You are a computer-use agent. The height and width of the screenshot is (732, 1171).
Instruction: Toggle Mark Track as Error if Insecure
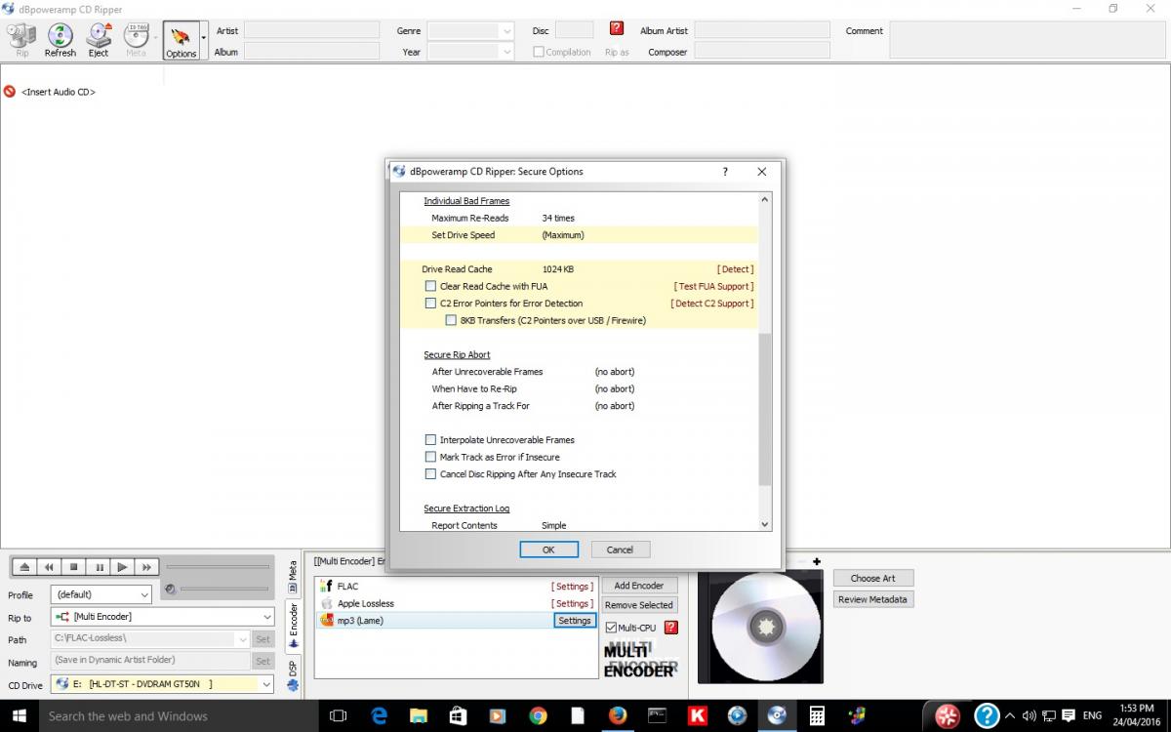(x=430, y=457)
